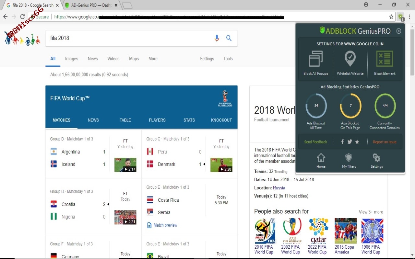The width and height of the screenshot is (415, 259).
Task: Click the Currently Connected Domains circle
Action: (x=385, y=106)
